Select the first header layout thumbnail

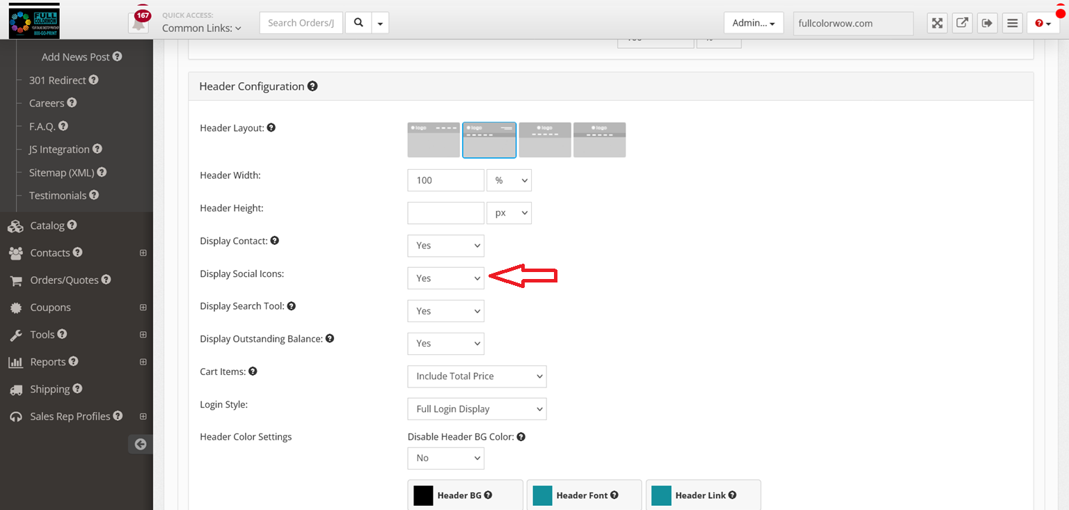click(434, 140)
